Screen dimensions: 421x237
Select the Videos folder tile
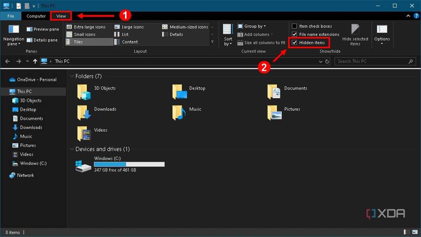coord(92,134)
